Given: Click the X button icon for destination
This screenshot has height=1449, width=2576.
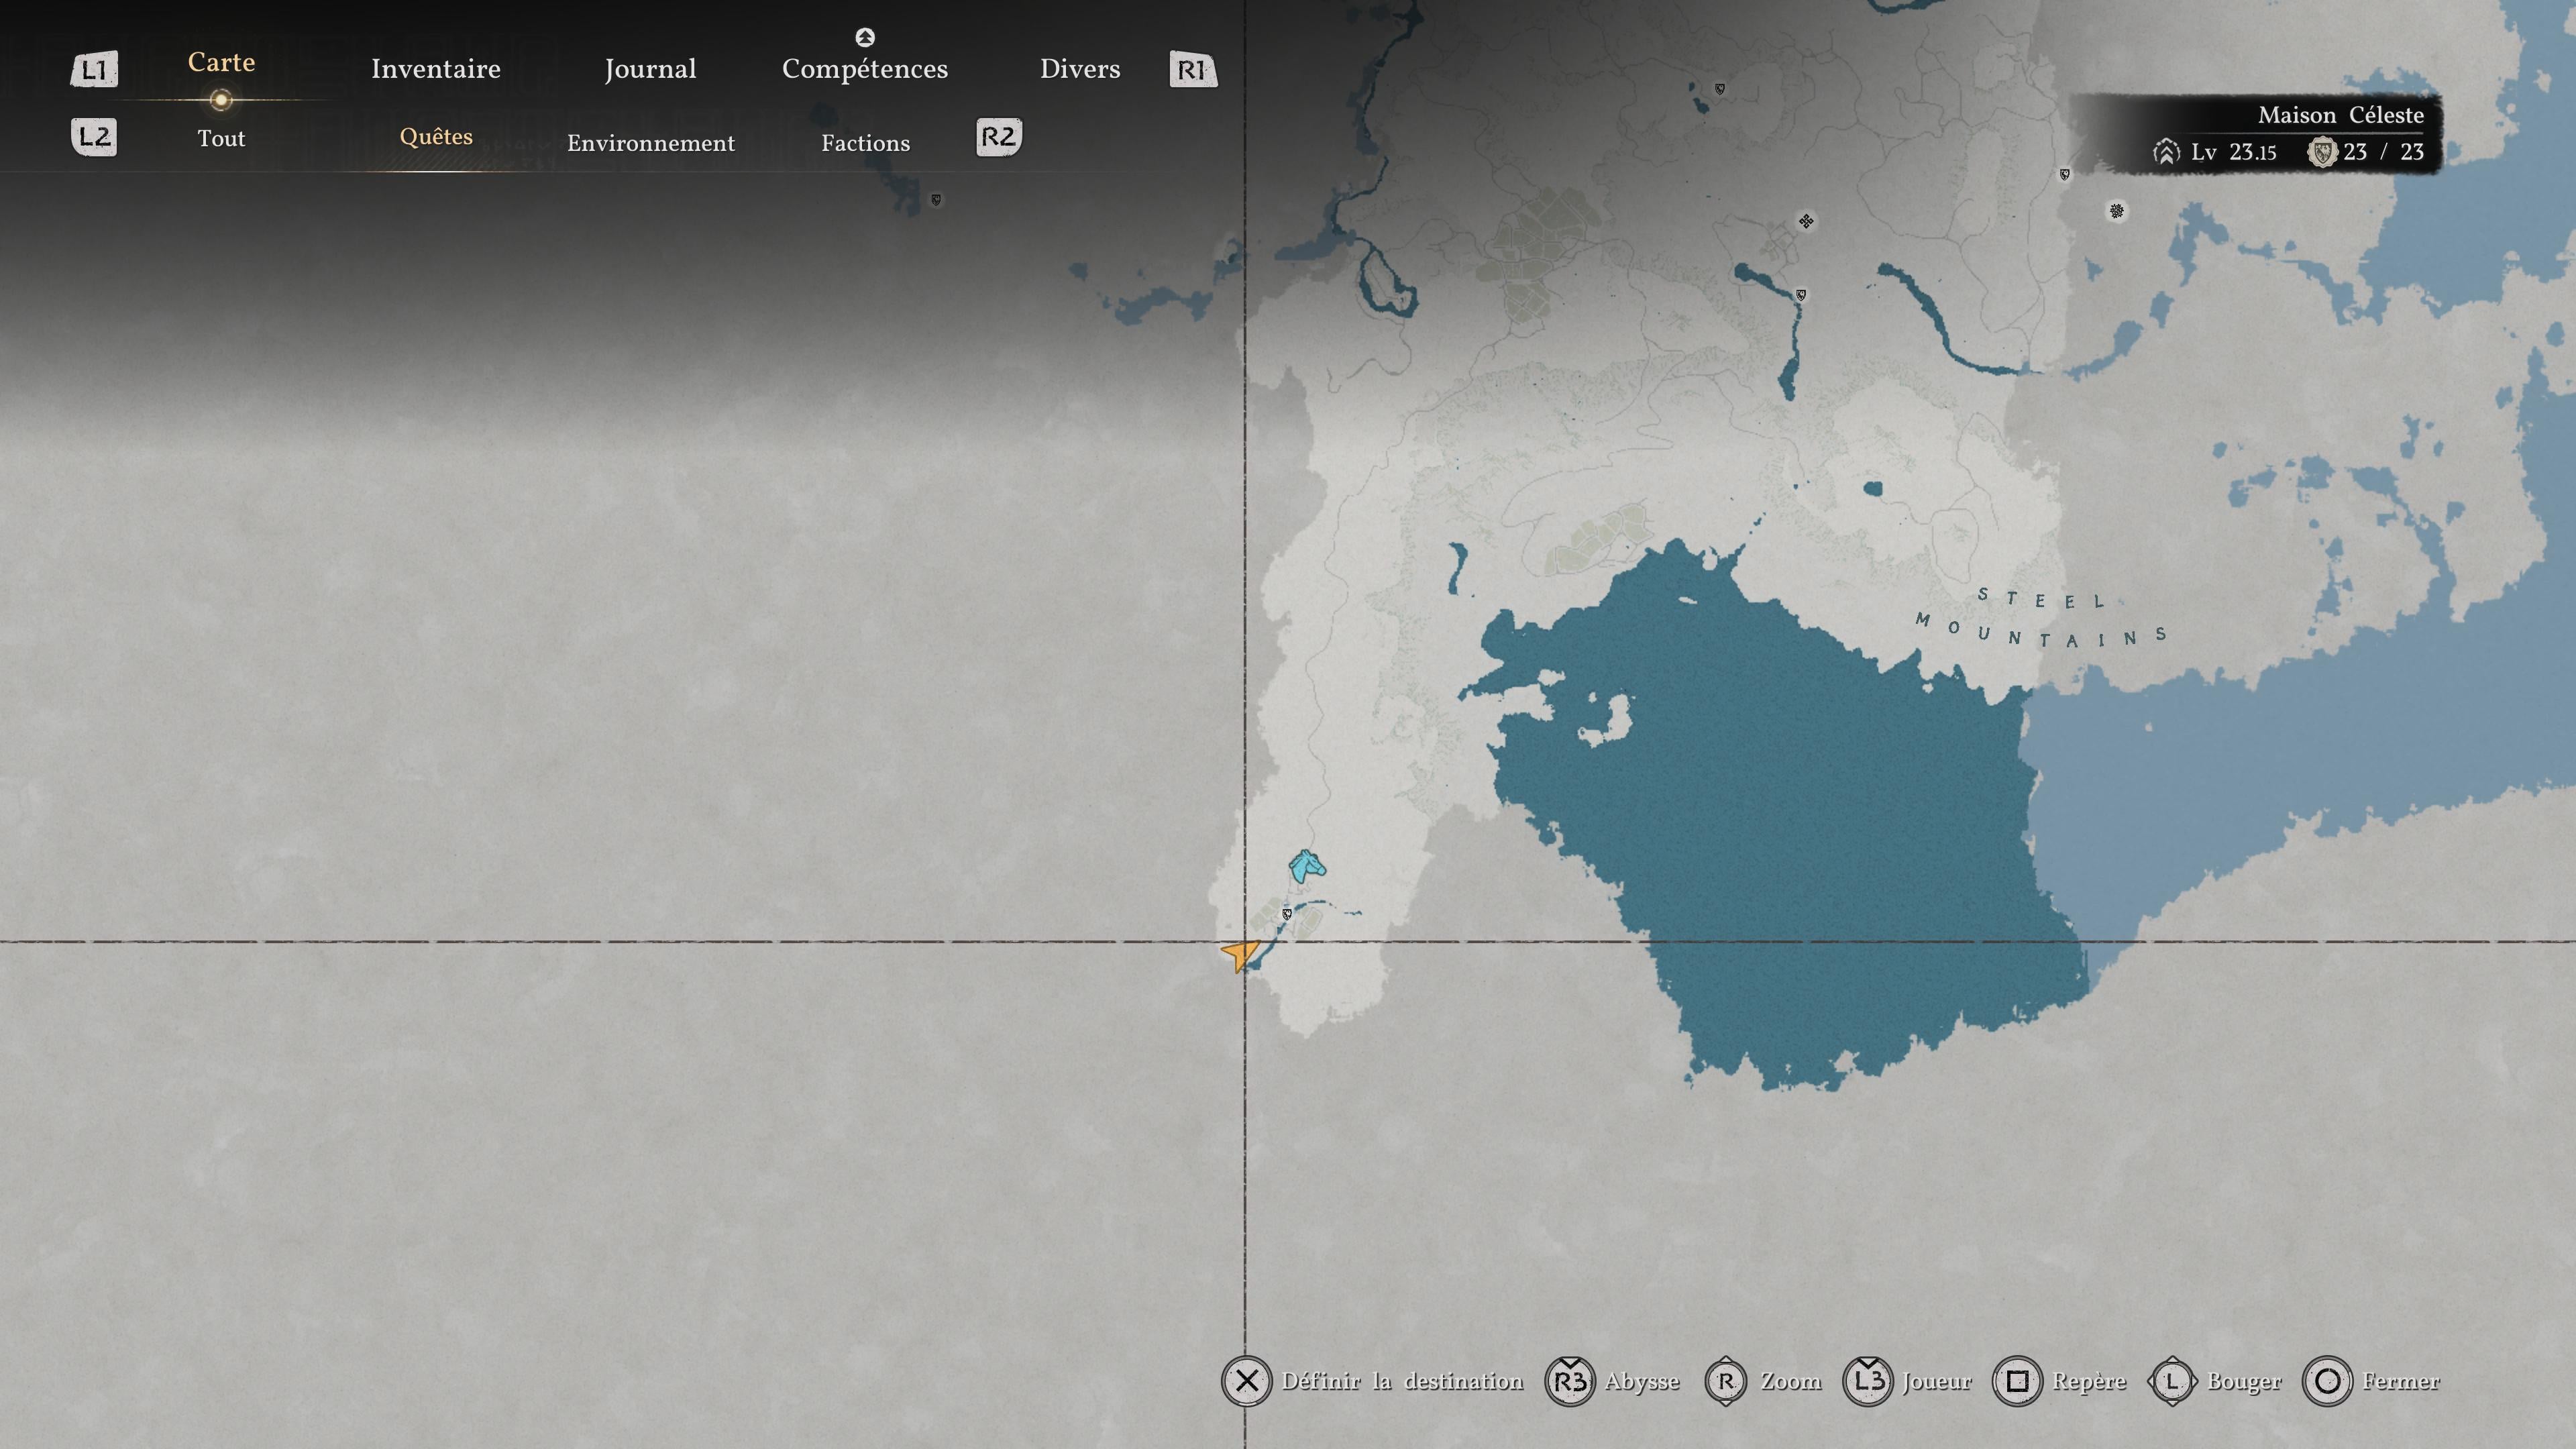Looking at the screenshot, I should click(x=1246, y=1381).
